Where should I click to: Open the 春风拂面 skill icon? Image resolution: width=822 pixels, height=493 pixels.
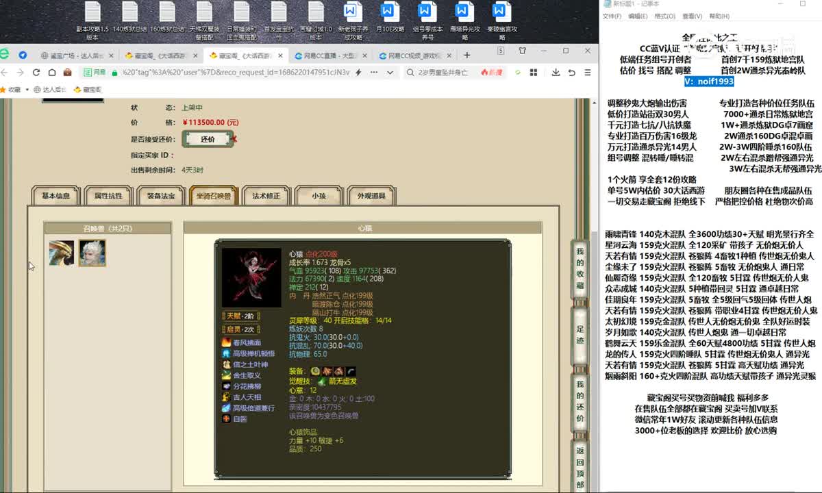coord(227,342)
